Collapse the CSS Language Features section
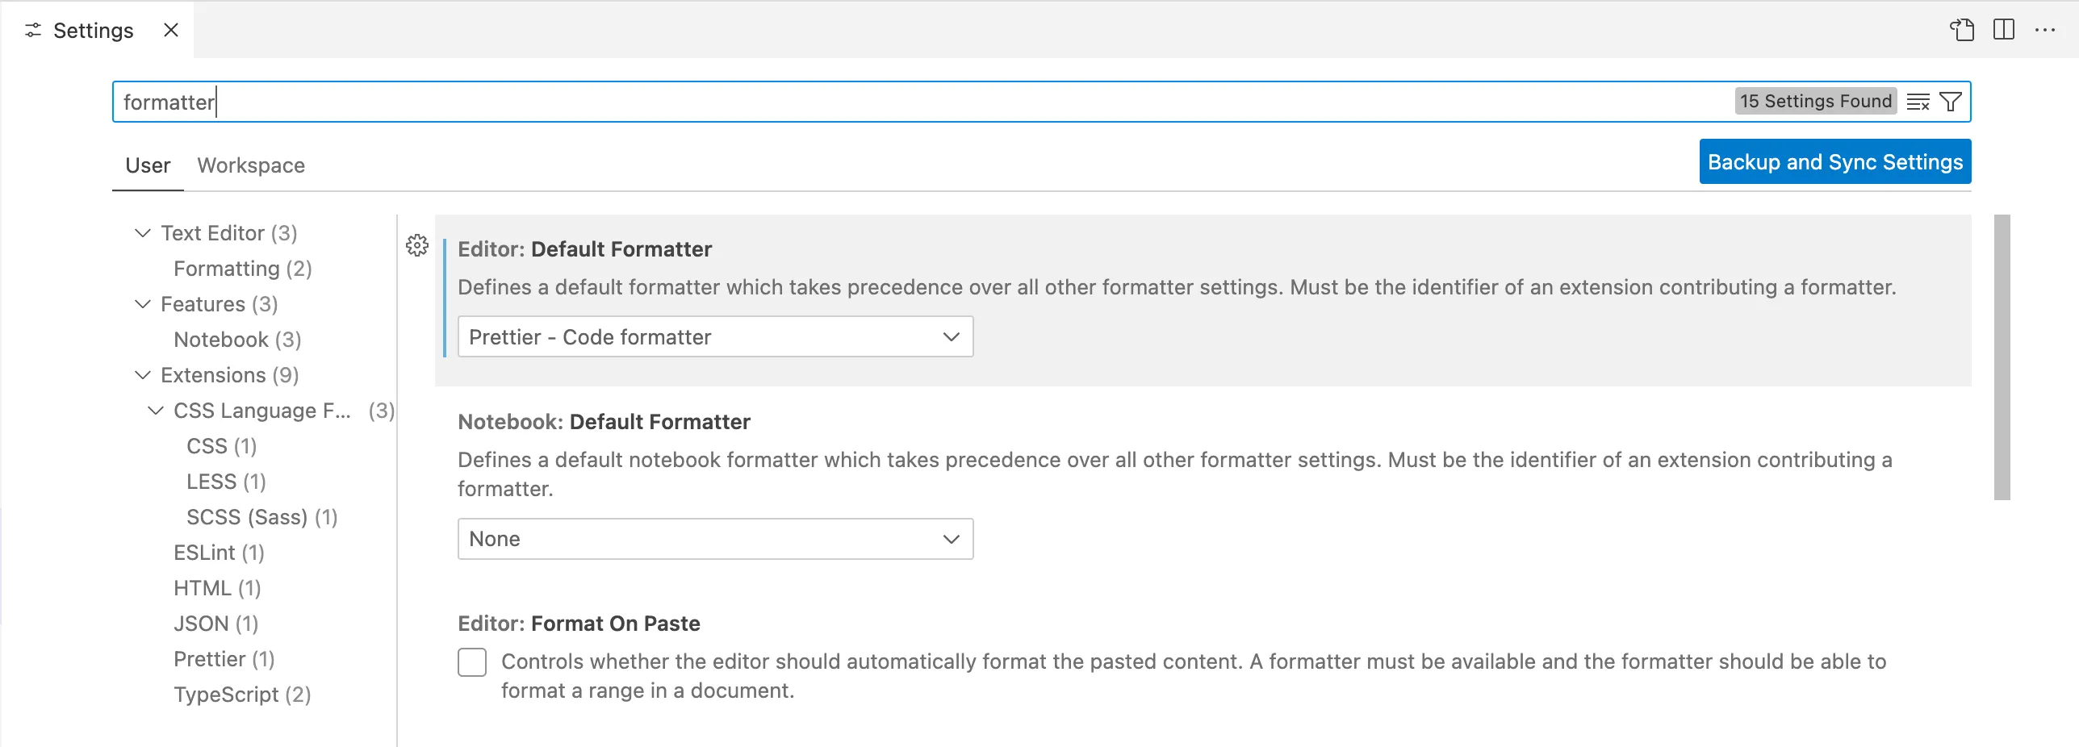Screen dimensions: 2079x747 [156, 411]
